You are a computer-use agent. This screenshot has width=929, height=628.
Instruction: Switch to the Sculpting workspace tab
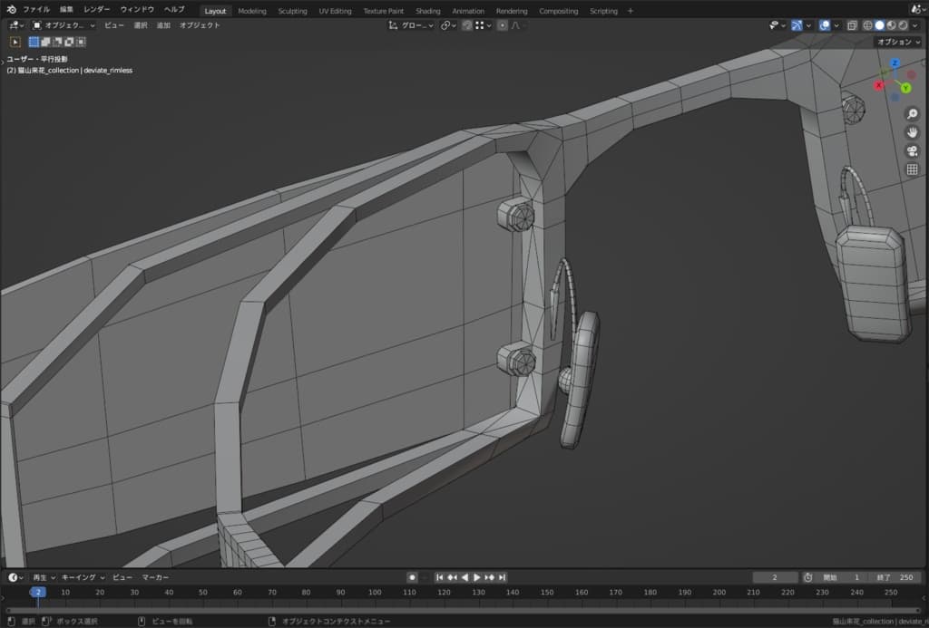(292, 11)
